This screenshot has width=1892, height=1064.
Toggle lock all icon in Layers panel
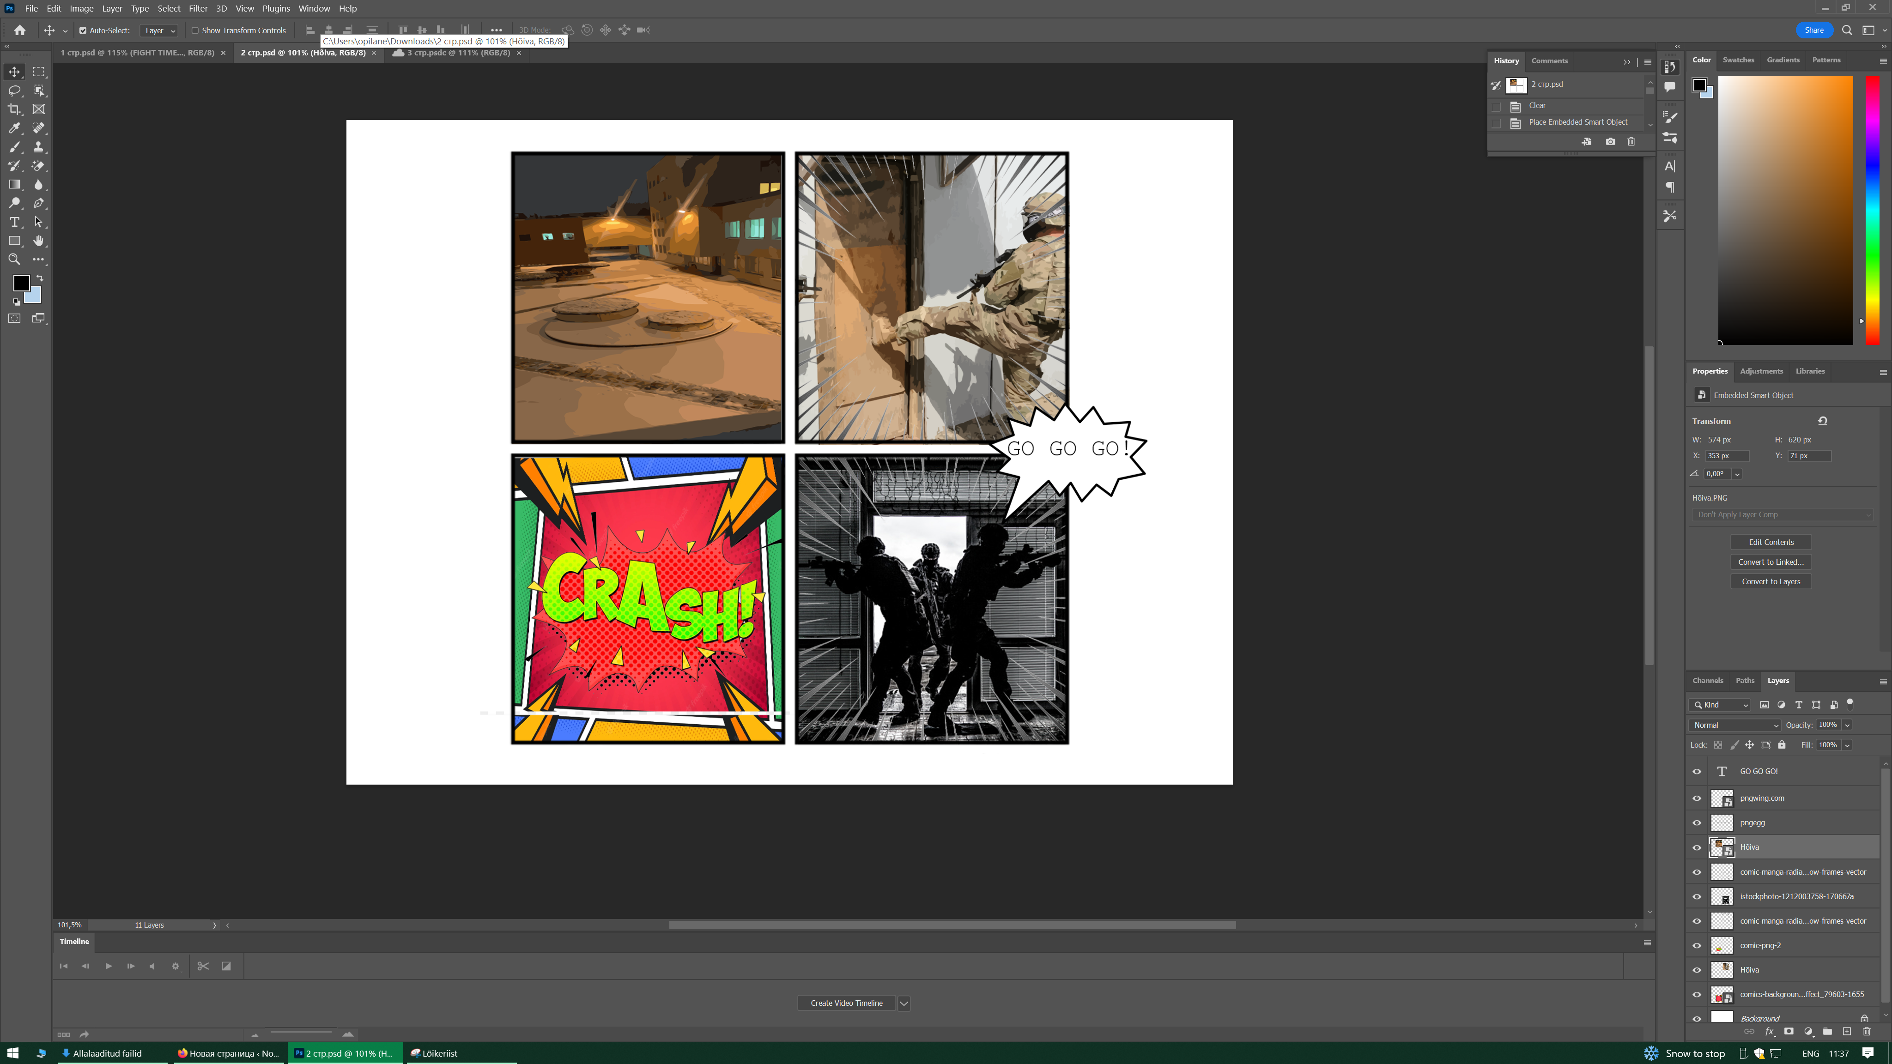click(1782, 744)
